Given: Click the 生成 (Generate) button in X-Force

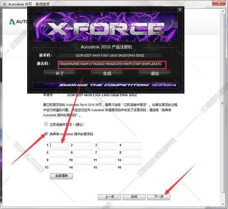Looking at the screenshot, I should point(107,74).
